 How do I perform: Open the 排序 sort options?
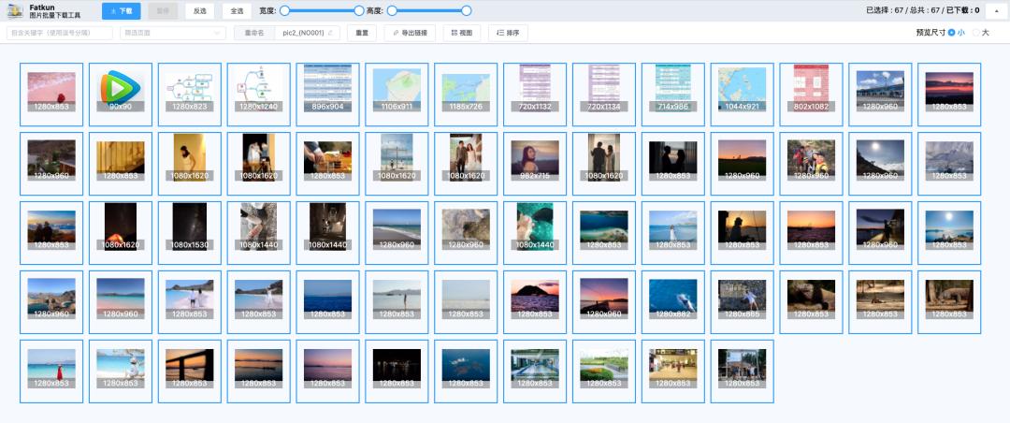coord(509,33)
